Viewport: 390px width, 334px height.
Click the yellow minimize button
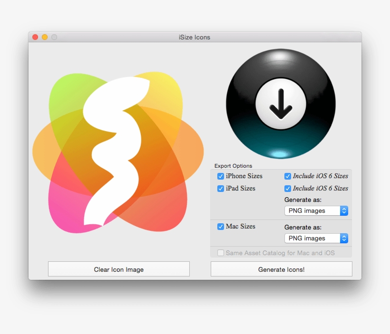point(44,37)
